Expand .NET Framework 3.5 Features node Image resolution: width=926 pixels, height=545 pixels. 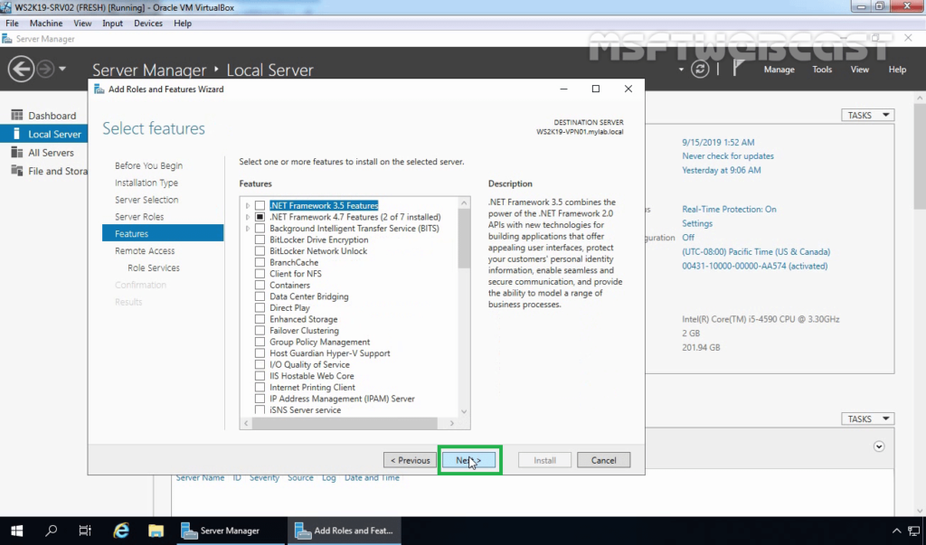pos(248,205)
